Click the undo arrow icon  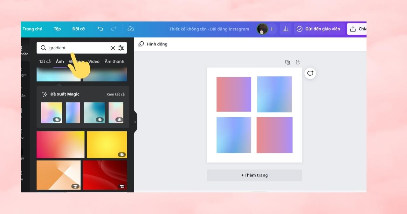pyautogui.click(x=100, y=29)
